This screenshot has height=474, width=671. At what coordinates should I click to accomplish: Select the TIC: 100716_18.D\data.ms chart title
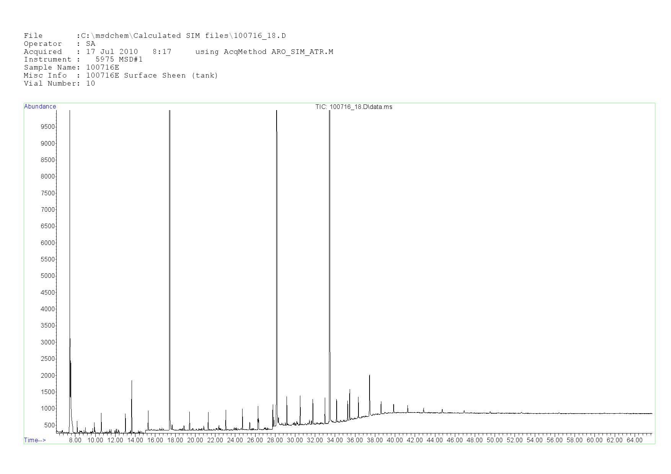tap(353, 107)
